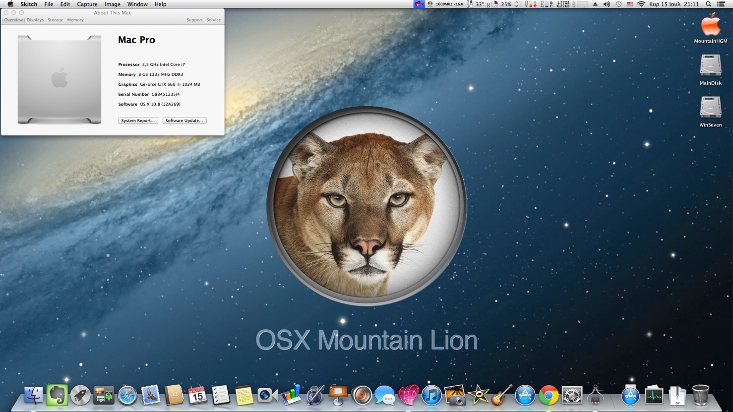The width and height of the screenshot is (733, 412).
Task: Open volume speaker menu
Action: [x=606, y=4]
